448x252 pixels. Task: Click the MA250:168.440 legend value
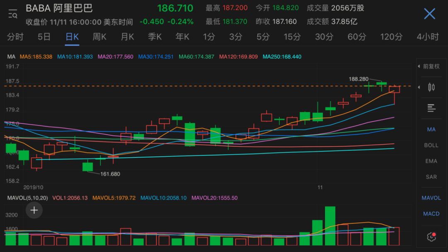point(282,57)
